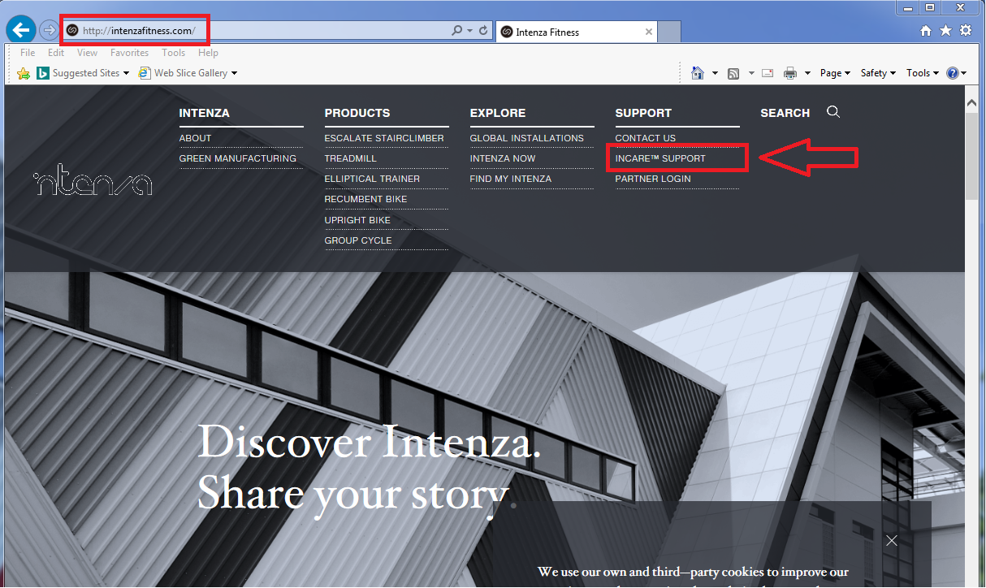Go to the TREADMILL product page
The image size is (986, 588).
pyautogui.click(x=351, y=158)
